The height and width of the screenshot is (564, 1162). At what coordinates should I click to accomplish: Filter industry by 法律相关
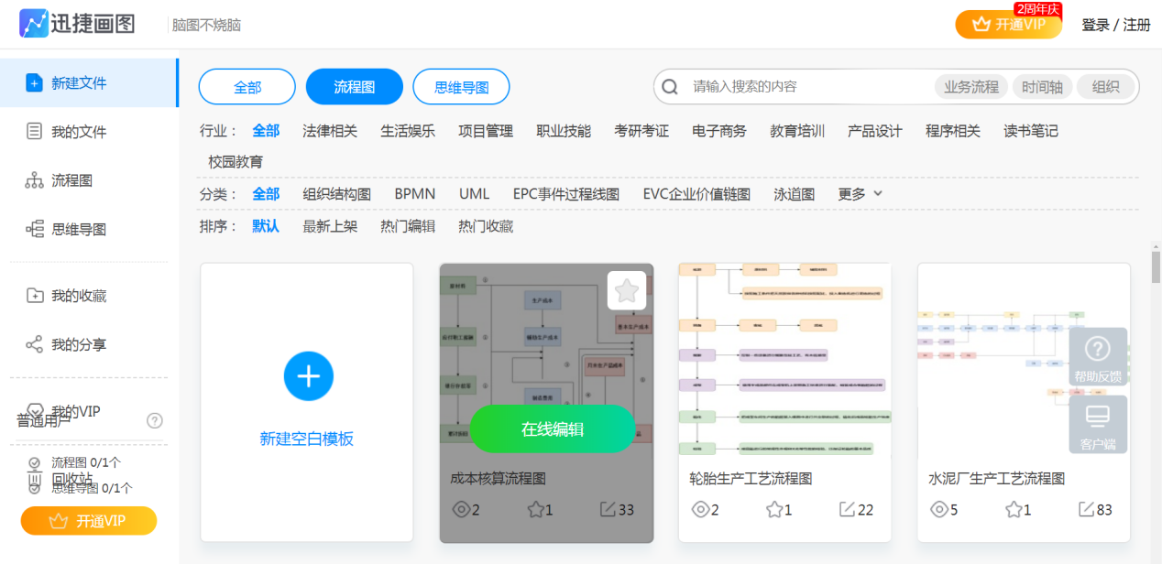tap(330, 131)
